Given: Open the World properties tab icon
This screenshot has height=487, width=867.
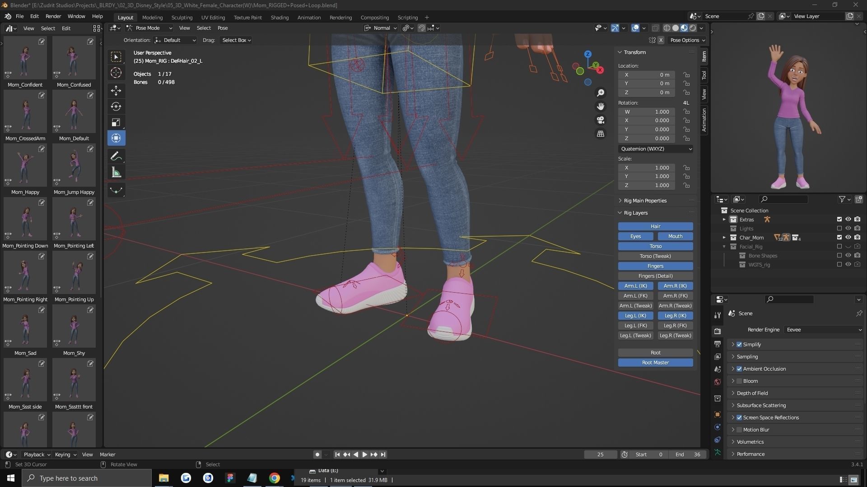Looking at the screenshot, I should pos(718,382).
